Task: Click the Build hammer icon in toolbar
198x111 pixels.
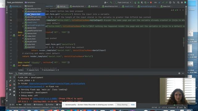Action: tap(111, 2)
